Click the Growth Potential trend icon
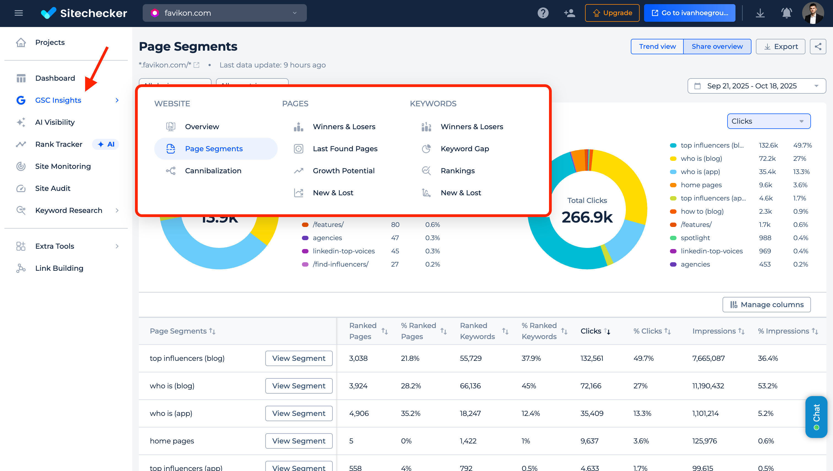Viewport: 833px width, 471px height. 299,171
